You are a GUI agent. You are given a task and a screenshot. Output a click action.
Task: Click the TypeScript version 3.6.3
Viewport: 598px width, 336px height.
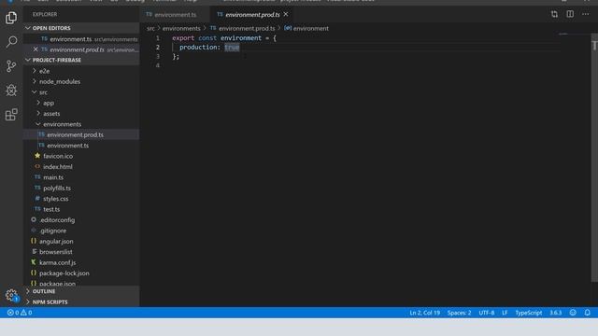pyautogui.click(x=555, y=313)
